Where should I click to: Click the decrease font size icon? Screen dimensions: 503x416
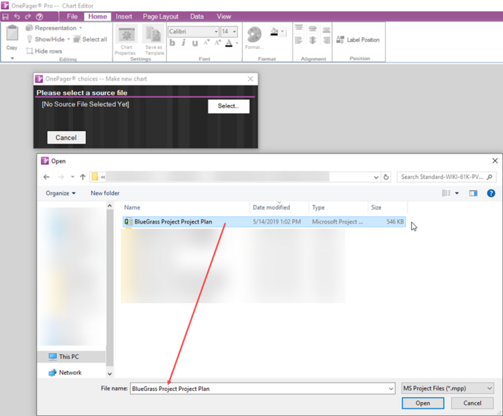(x=206, y=42)
